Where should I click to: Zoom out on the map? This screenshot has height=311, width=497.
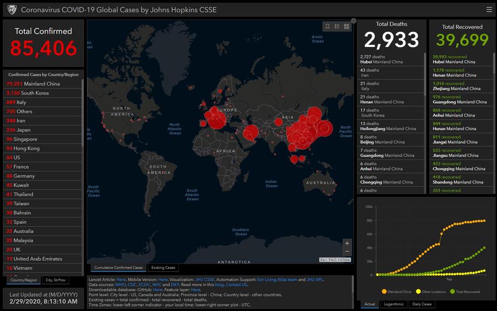[x=347, y=252]
